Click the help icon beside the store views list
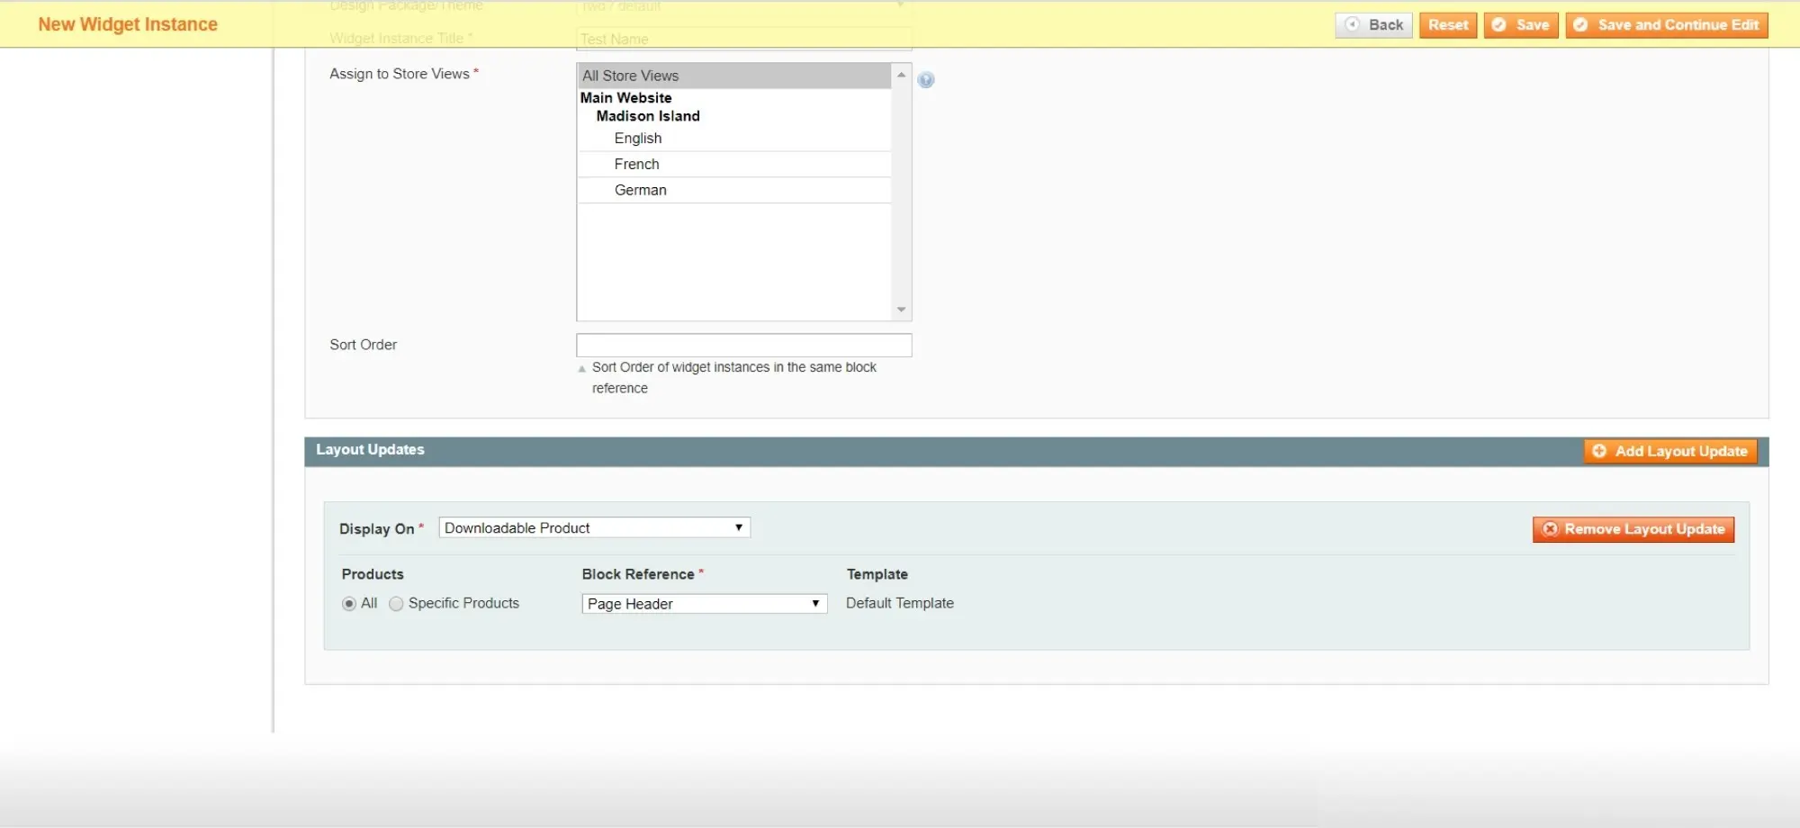Screen dimensions: 1800x828 click(x=925, y=80)
